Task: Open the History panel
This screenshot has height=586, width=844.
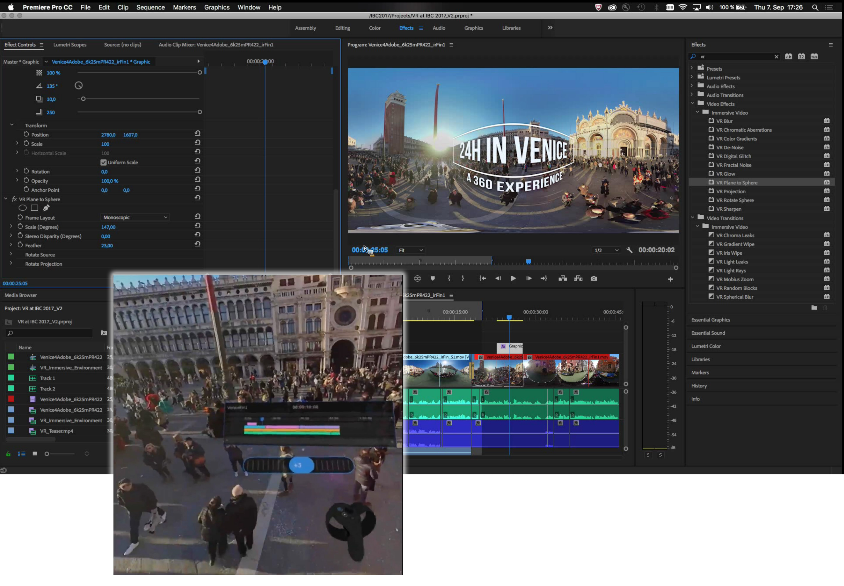Action: pos(699,386)
